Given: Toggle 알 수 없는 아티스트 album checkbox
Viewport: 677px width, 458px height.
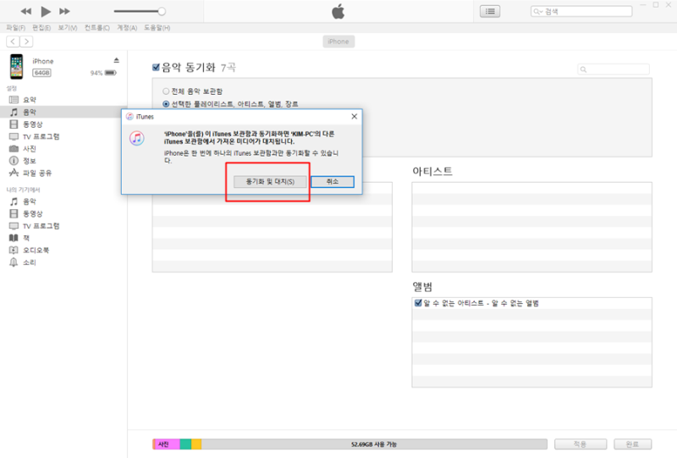Looking at the screenshot, I should coord(418,303).
